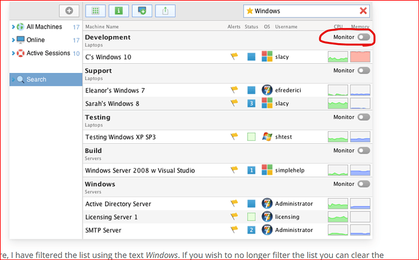The width and height of the screenshot is (419, 260).
Task: Sort by Machine Name column header
Action: pyautogui.click(x=102, y=27)
